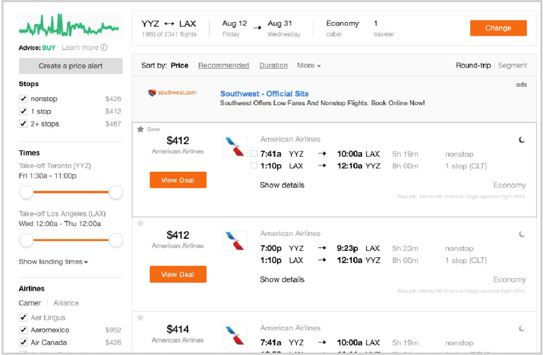Viewport: 543px width, 355px height.
Task: Click the star icon on the $414 result
Action: [x=141, y=318]
